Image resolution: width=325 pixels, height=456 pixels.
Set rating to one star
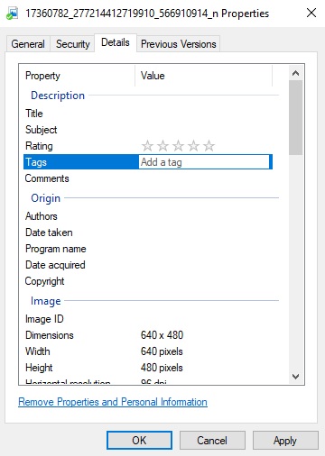(x=147, y=146)
